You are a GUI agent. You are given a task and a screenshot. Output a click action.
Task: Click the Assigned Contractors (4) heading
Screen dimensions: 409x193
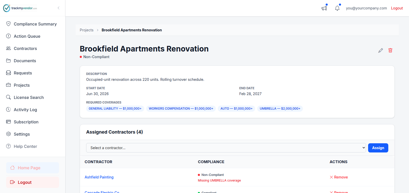tap(115, 132)
